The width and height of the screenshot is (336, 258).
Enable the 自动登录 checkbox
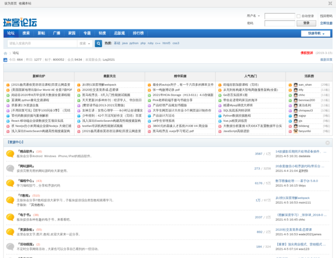(x=299, y=16)
